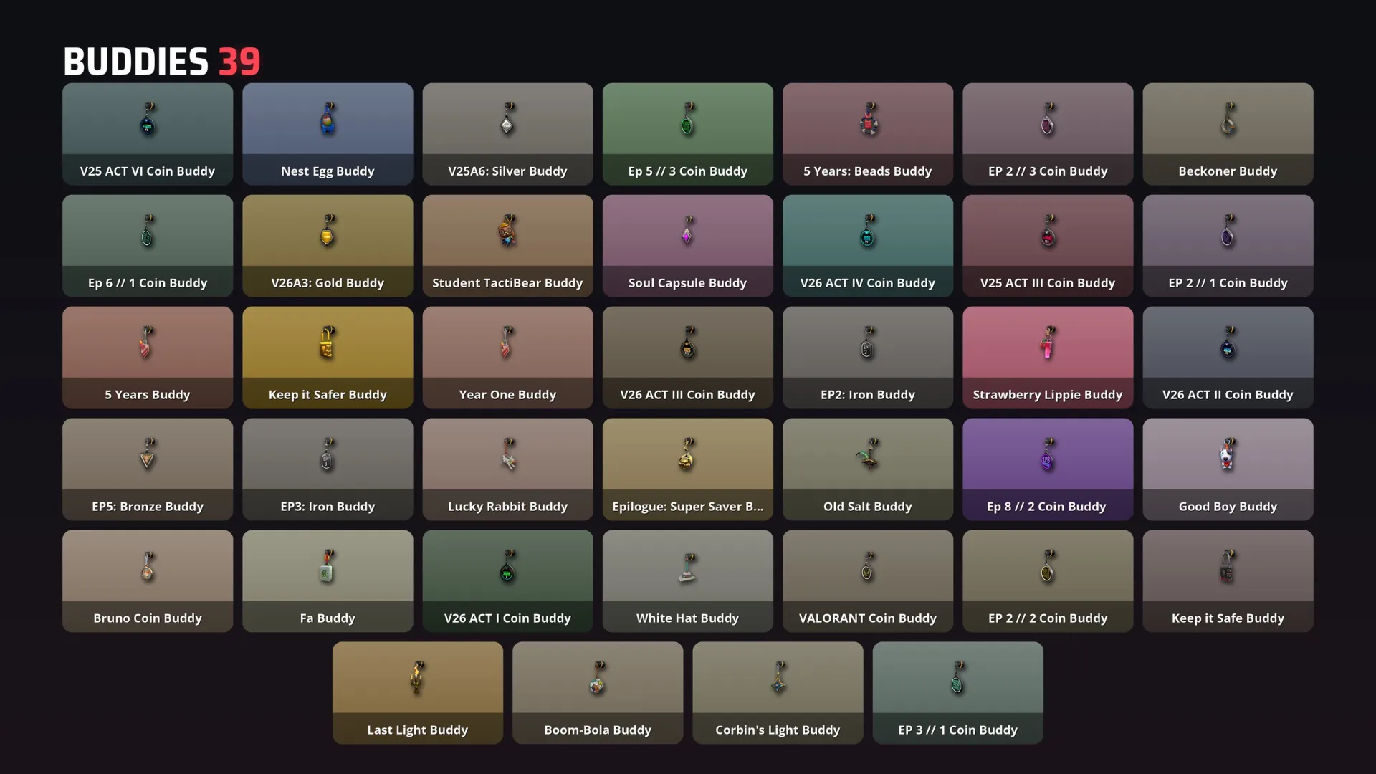The height and width of the screenshot is (774, 1376).
Task: Click the Epilogue: Super Saver Buddy charm
Action: [687, 454]
